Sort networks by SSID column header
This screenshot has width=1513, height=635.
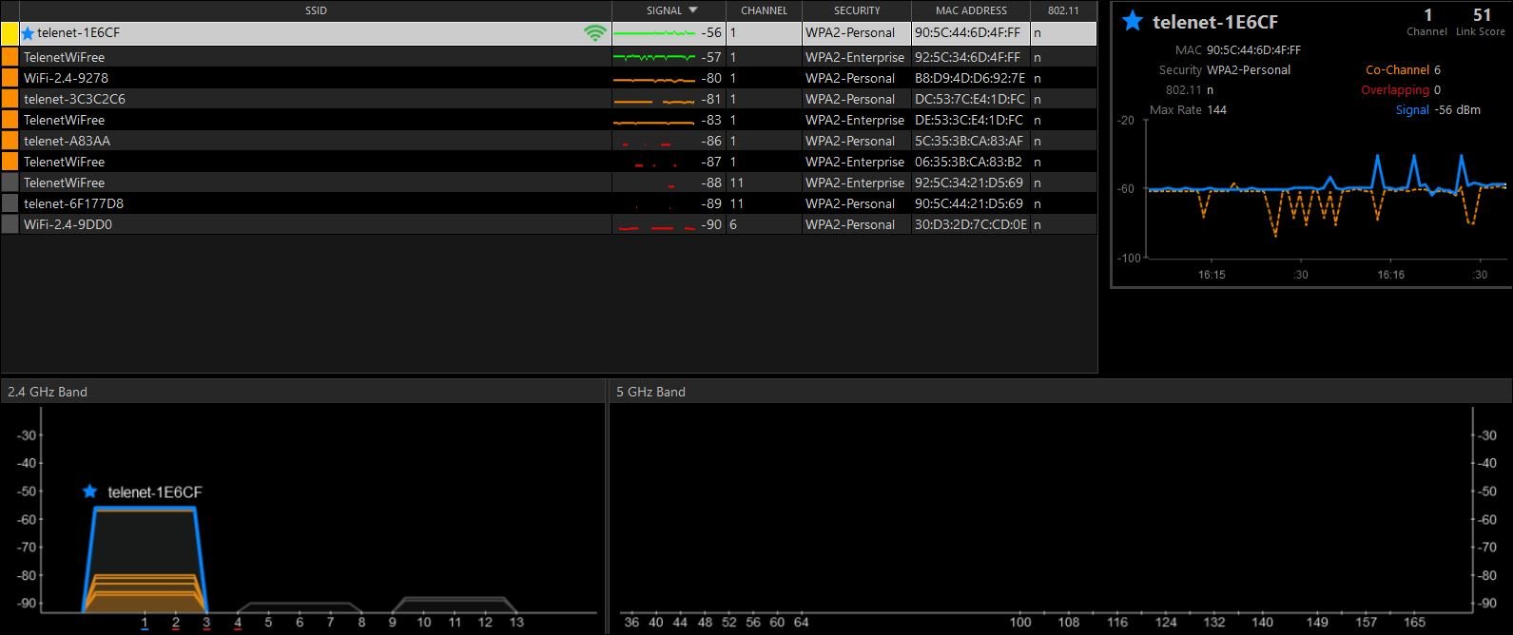coord(316,10)
